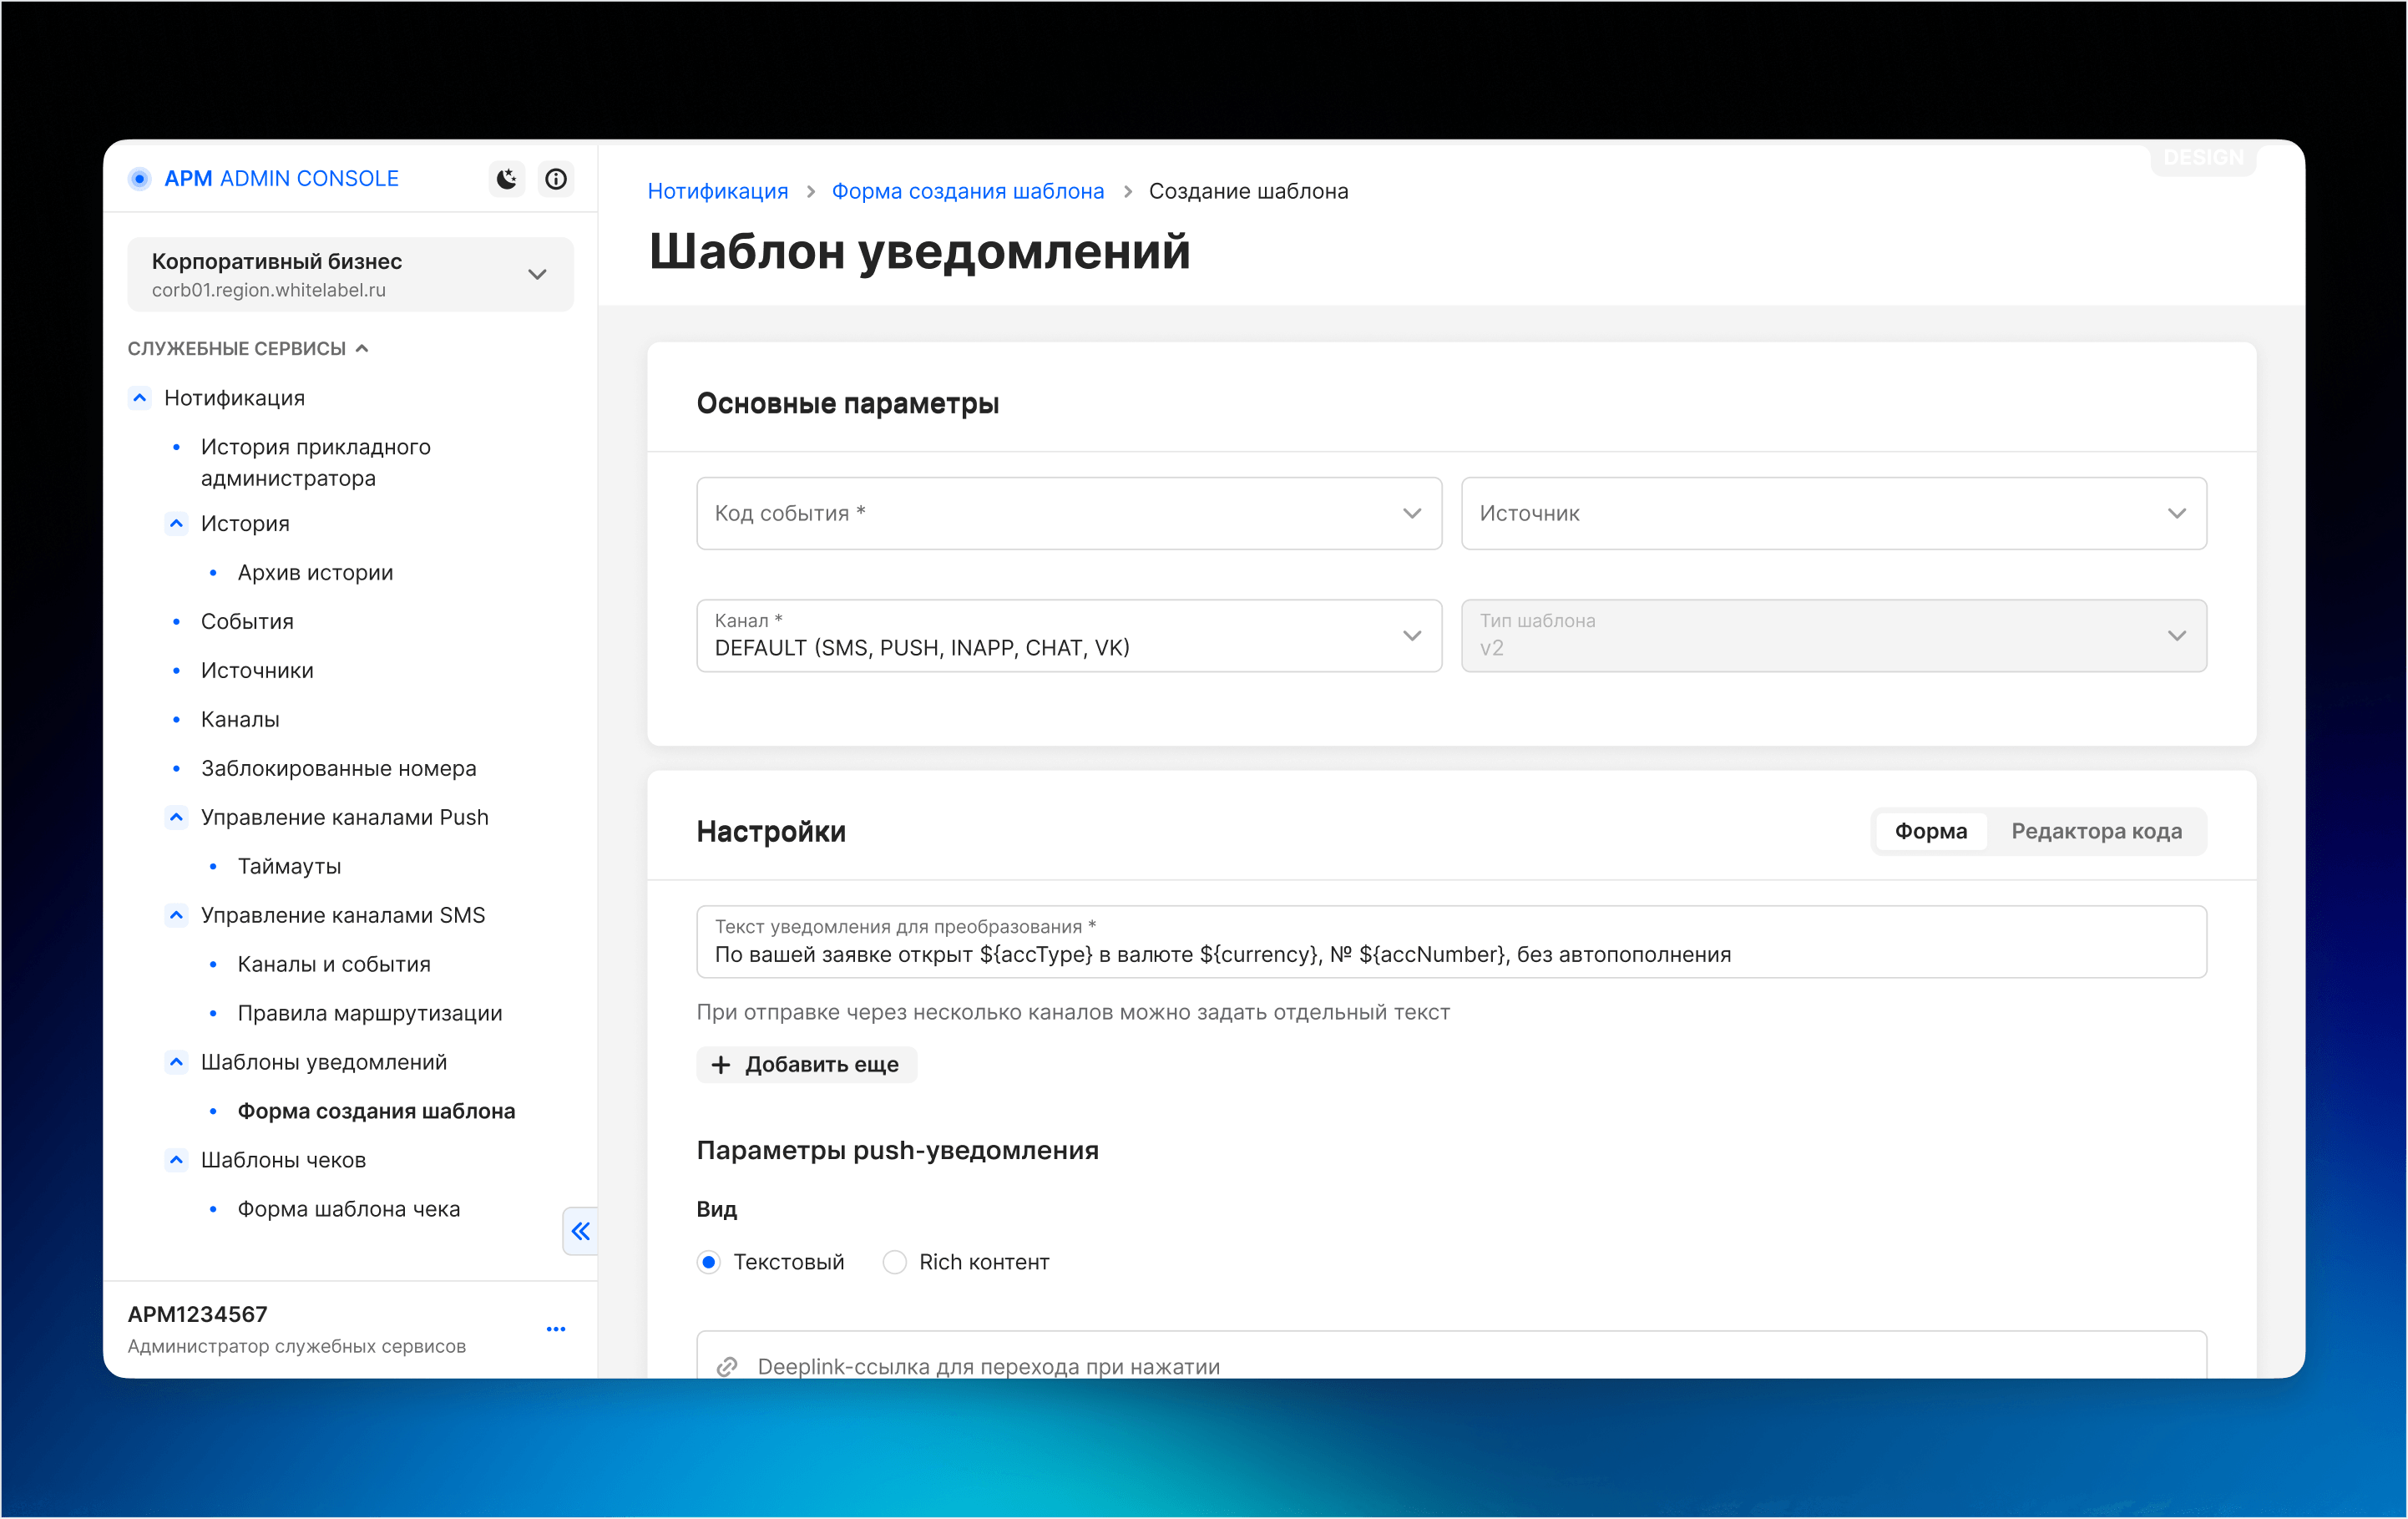Viewport: 2408px width, 1519px height.
Task: Click Форма создания шаблона breadcrumb link
Action: [x=968, y=191]
